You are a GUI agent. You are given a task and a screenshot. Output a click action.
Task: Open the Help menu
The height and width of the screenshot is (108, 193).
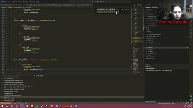click(38, 2)
